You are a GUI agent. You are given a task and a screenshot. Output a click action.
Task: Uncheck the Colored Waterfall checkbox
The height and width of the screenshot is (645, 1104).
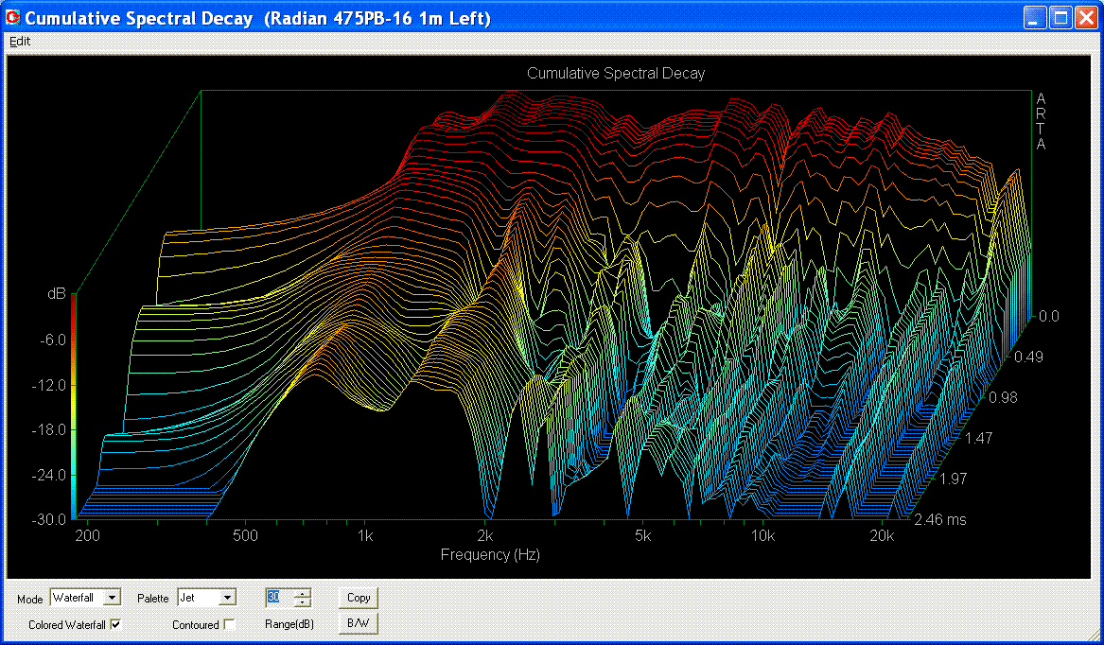click(116, 624)
